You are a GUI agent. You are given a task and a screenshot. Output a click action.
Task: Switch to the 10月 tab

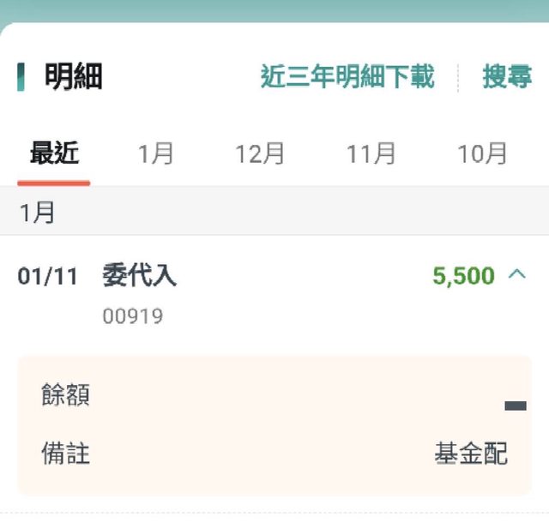click(x=482, y=153)
